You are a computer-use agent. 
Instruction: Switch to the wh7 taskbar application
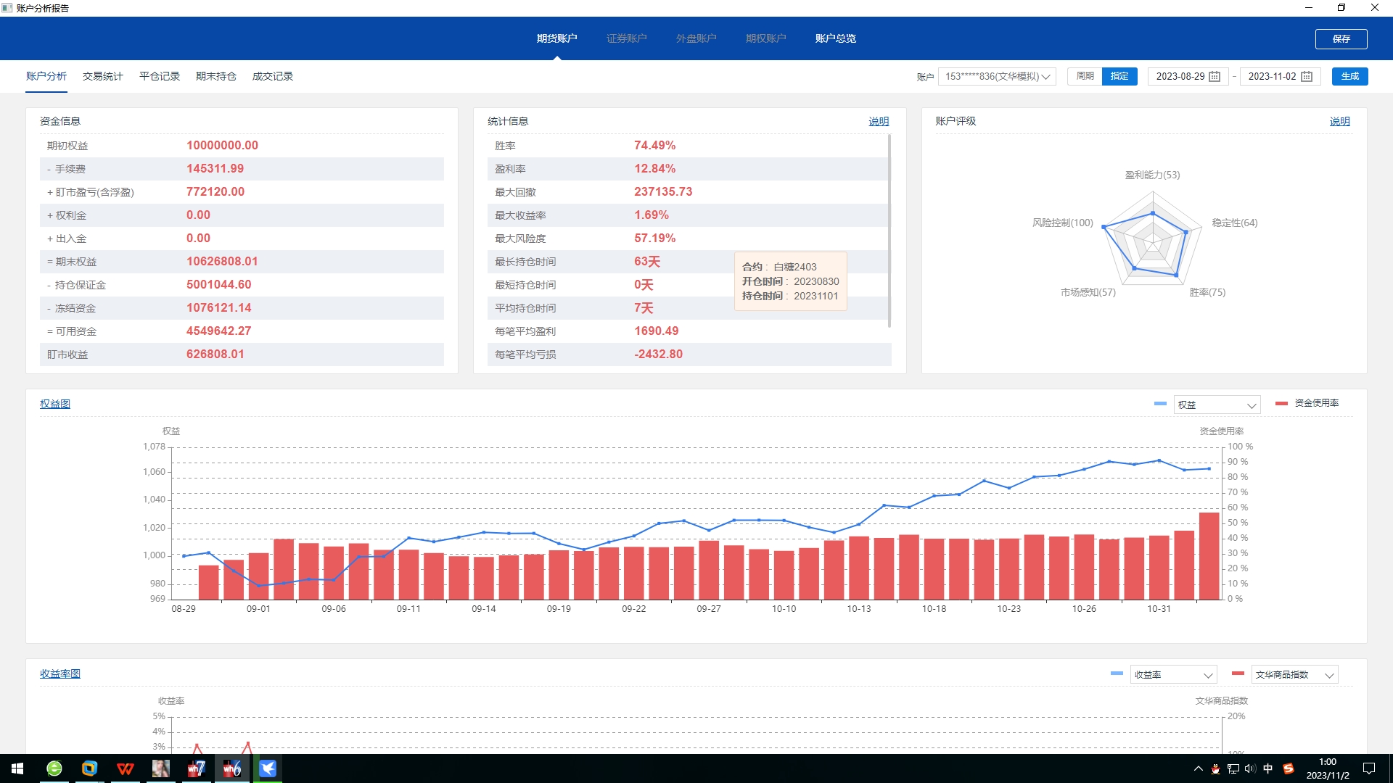pyautogui.click(x=196, y=768)
